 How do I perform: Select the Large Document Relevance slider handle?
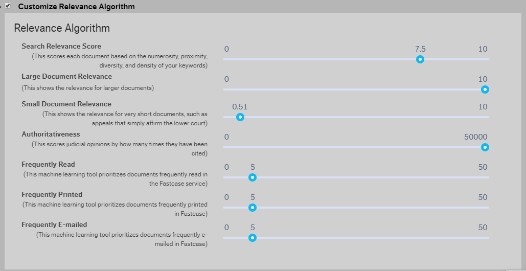(485, 89)
